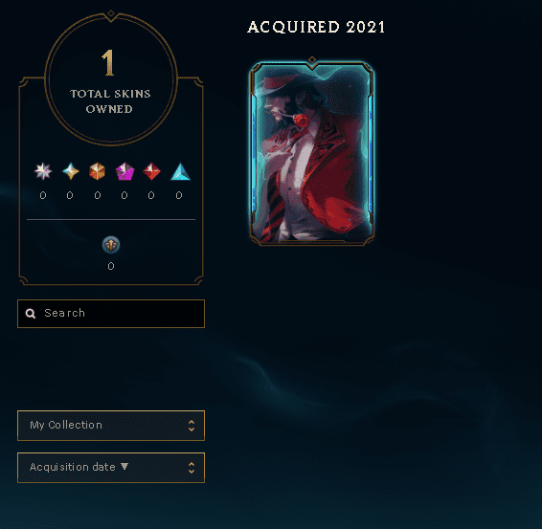Click the up-down arrows on Acquisition date

[192, 468]
